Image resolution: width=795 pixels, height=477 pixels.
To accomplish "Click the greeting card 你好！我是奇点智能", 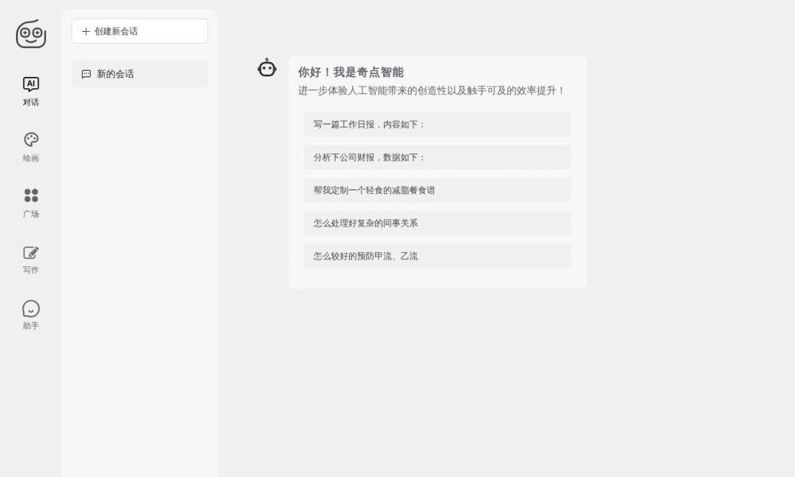I will (351, 71).
